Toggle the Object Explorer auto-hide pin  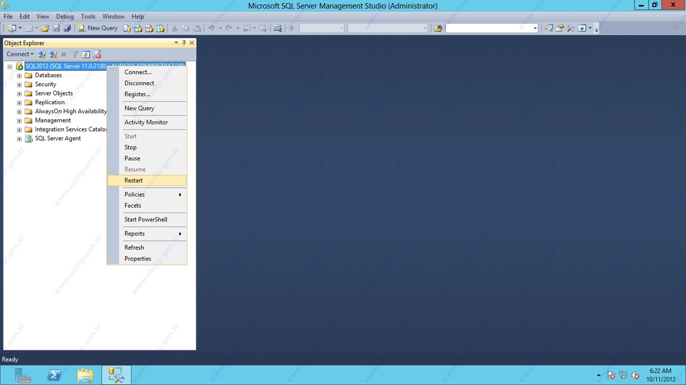[184, 43]
